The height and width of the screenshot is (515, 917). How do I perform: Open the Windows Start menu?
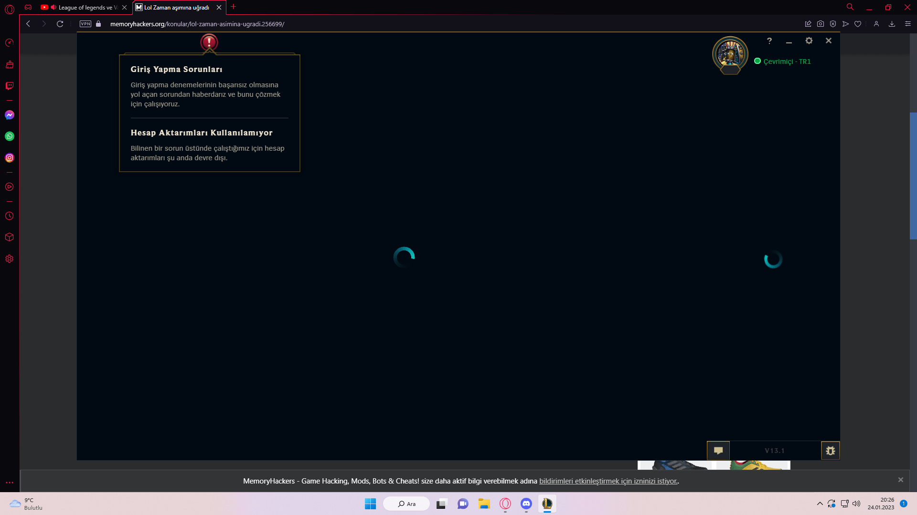(x=370, y=504)
